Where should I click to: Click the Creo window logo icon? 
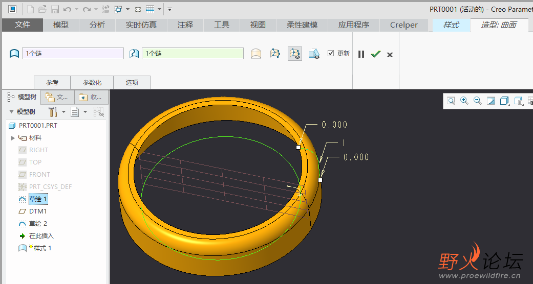click(12, 9)
